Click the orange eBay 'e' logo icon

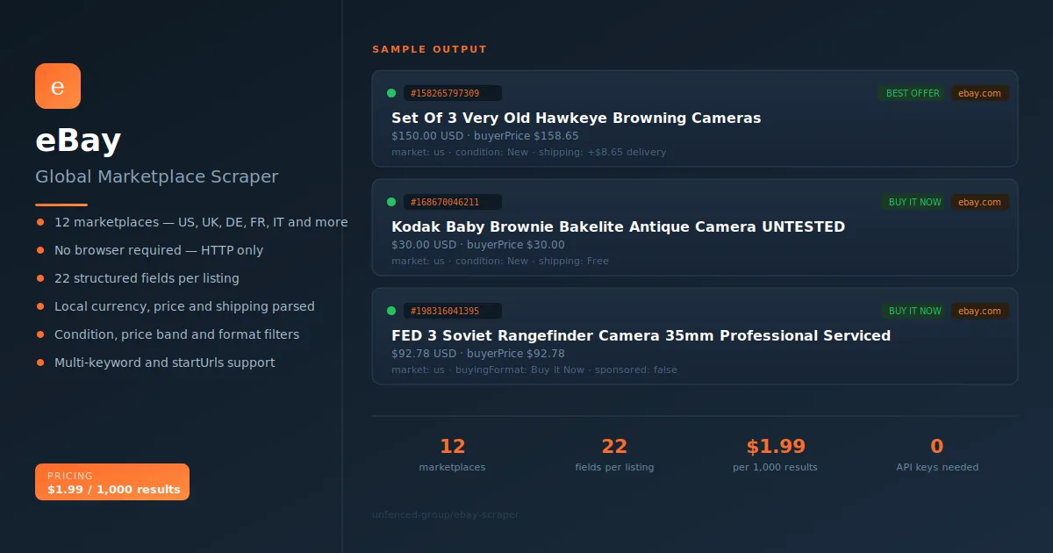click(58, 86)
